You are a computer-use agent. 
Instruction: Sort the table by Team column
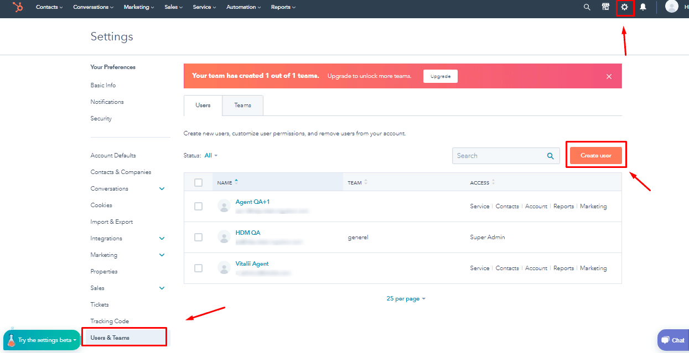358,182
